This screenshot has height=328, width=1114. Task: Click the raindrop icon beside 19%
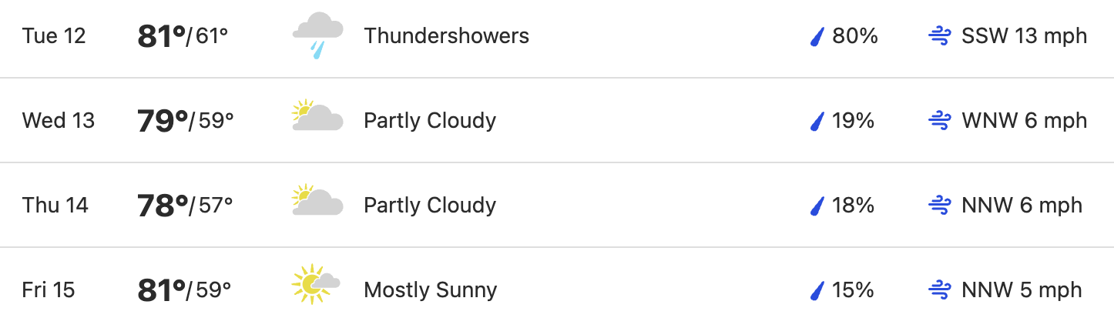point(818,121)
